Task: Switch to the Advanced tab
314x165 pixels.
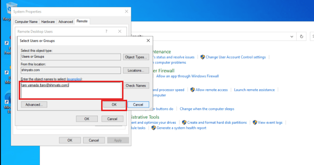Action: [66, 22]
